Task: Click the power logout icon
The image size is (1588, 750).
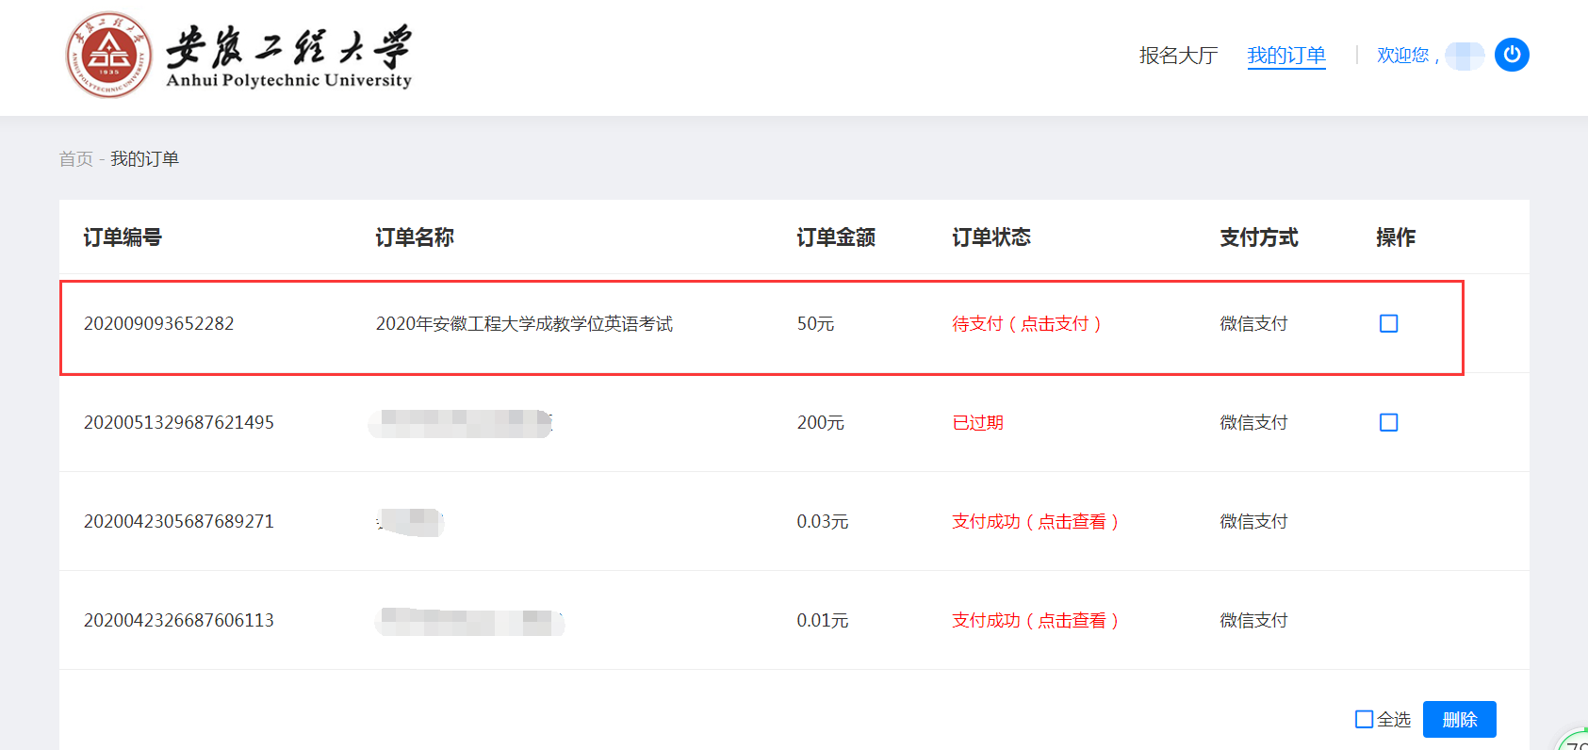Action: tap(1512, 55)
